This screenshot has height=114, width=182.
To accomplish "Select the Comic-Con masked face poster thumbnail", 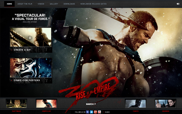I will (31, 68).
